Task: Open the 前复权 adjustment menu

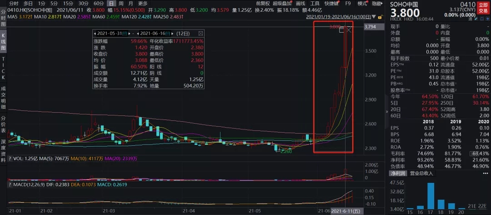Action: (x=262, y=4)
